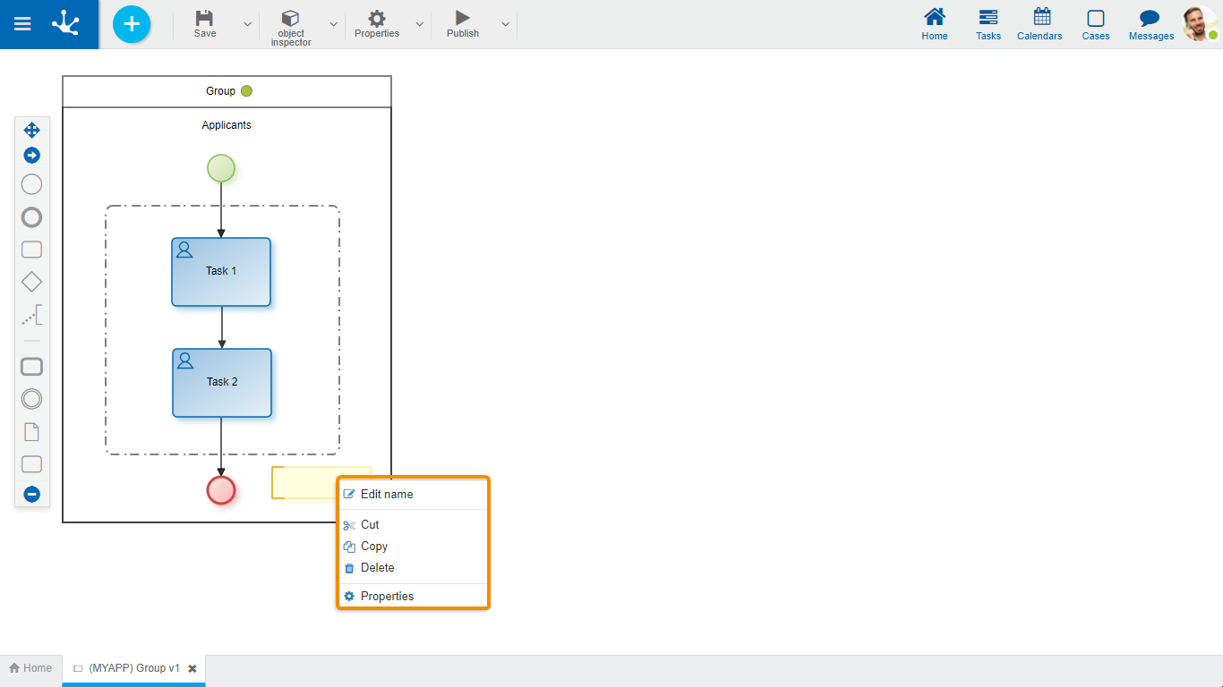
Task: Open the hamburger main menu
Action: pos(22,24)
